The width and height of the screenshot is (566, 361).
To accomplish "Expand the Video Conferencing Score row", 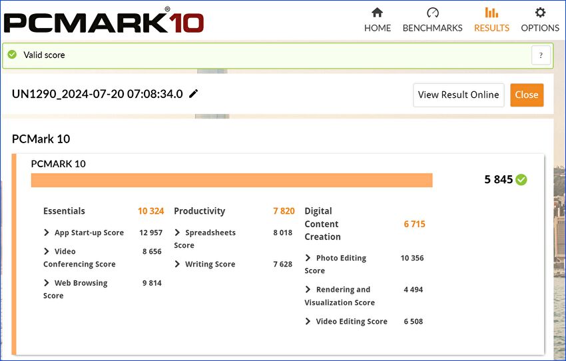I will coord(47,251).
